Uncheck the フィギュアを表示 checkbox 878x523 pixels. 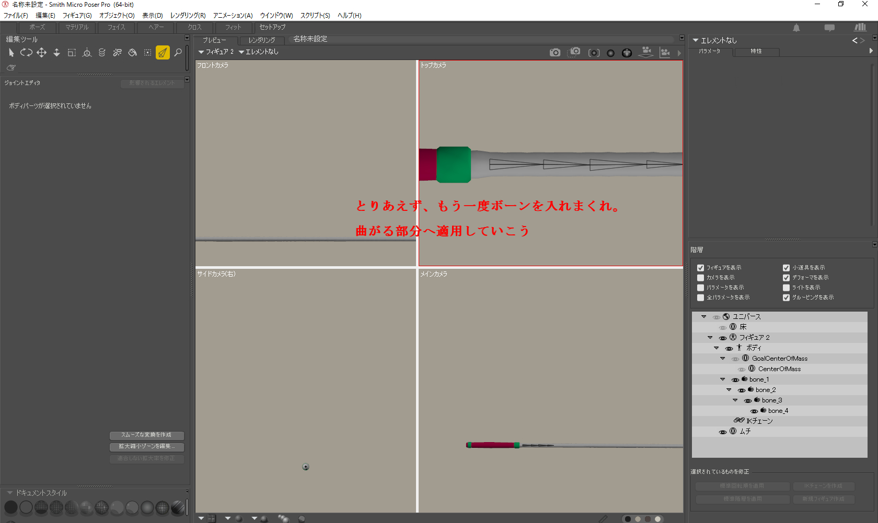point(700,268)
